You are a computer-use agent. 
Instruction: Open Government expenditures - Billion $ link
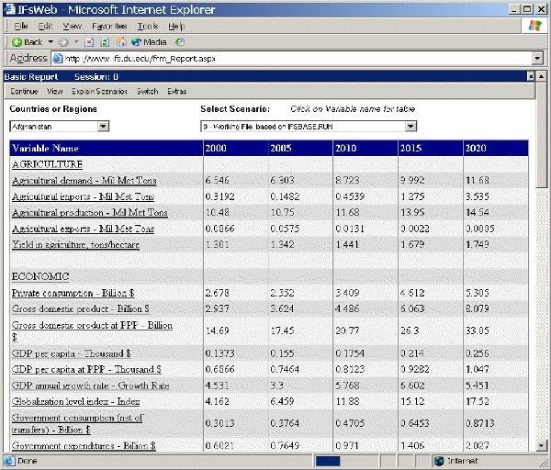(84, 445)
